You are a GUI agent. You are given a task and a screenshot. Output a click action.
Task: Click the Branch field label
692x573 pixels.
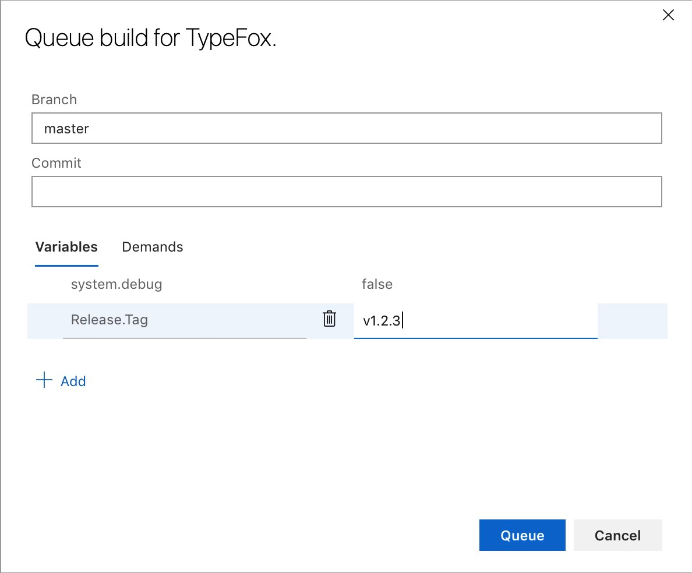tap(54, 100)
